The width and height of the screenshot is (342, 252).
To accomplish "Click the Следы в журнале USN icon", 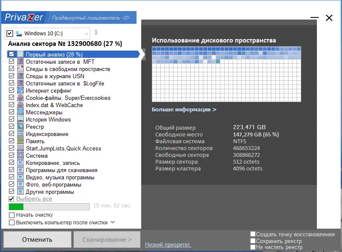I will 20,76.
